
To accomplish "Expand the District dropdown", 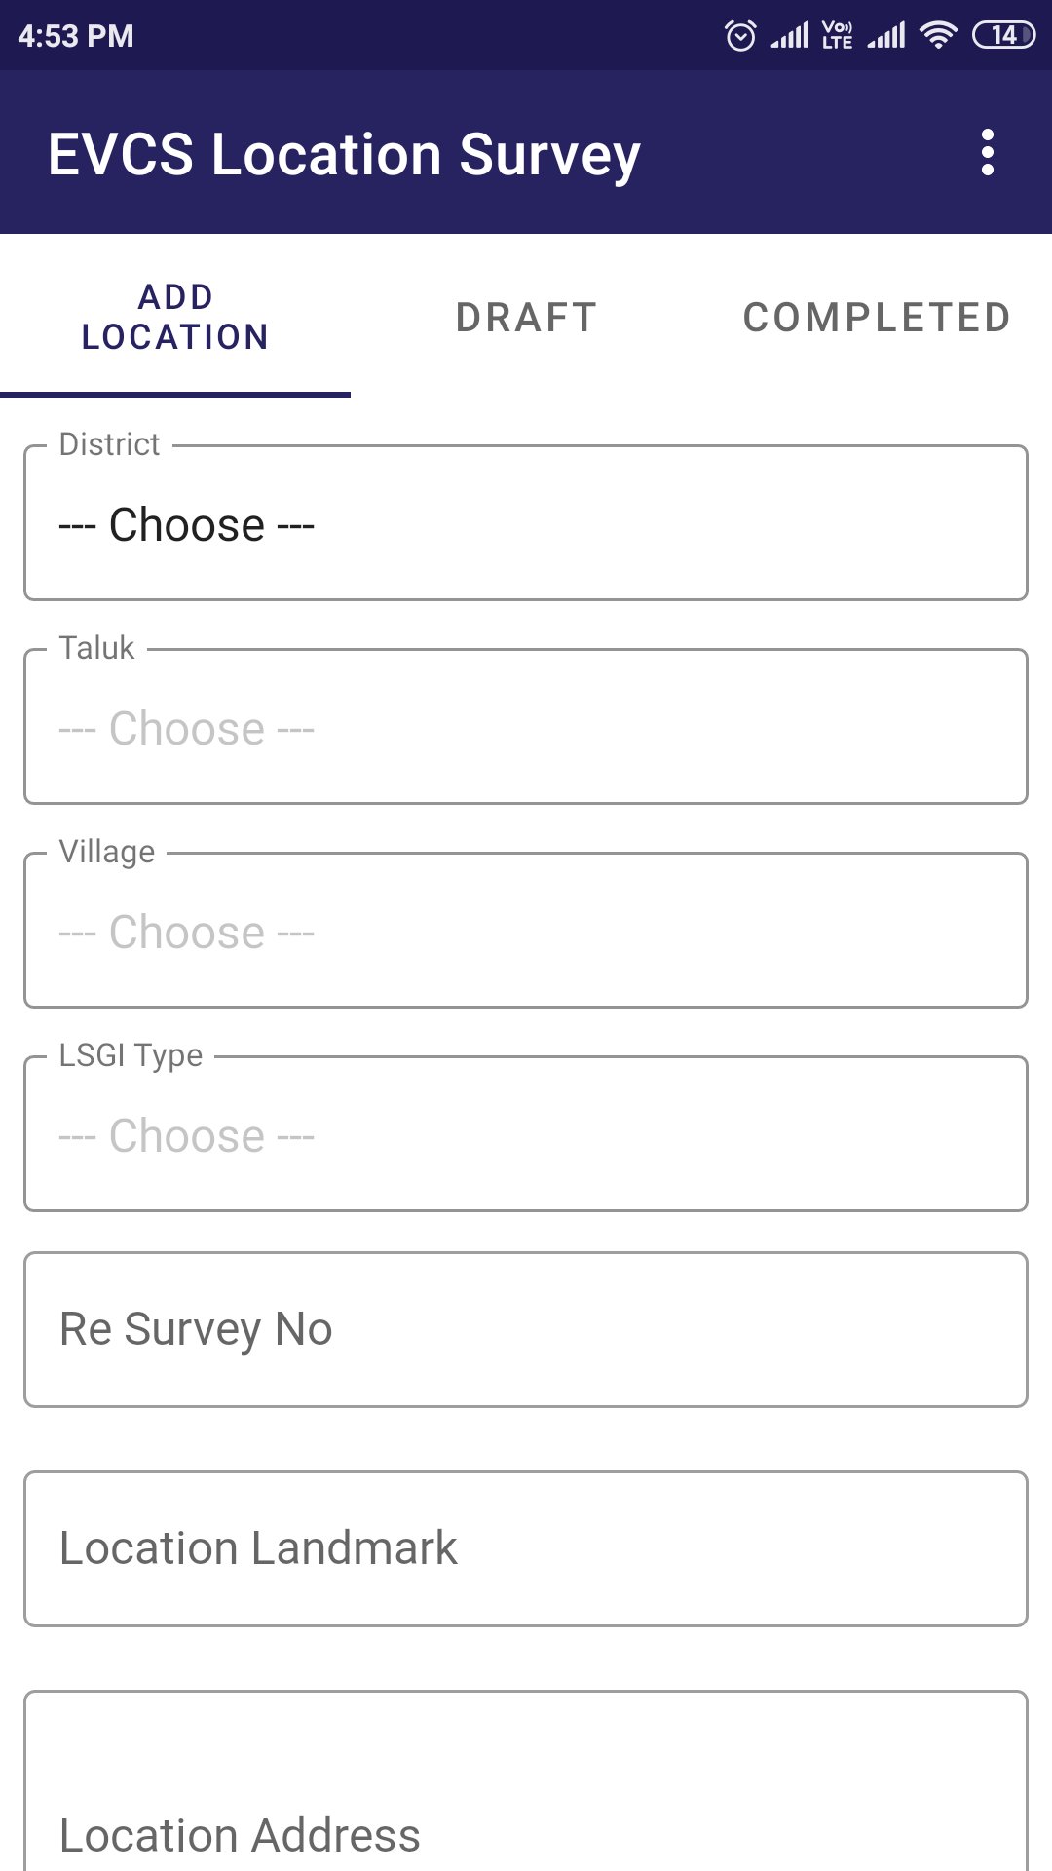I will point(526,524).
